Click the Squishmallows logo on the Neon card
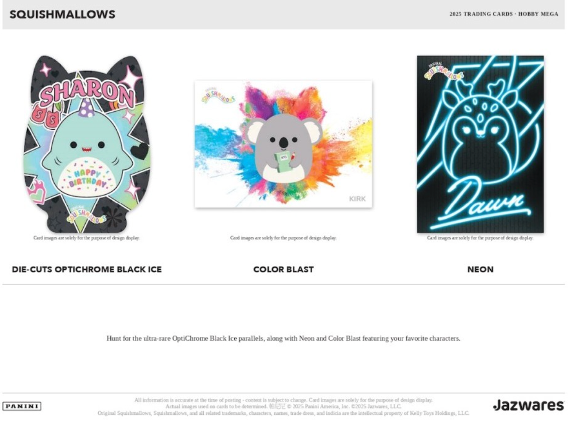This screenshot has width=577, height=427. (444, 72)
